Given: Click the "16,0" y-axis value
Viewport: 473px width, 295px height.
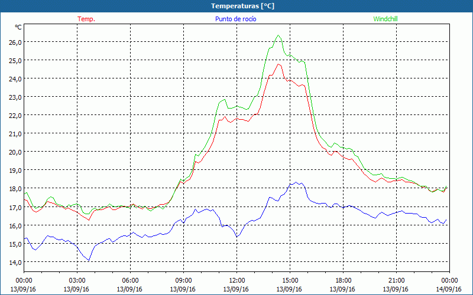Looking at the screenshot, I should tap(15, 226).
